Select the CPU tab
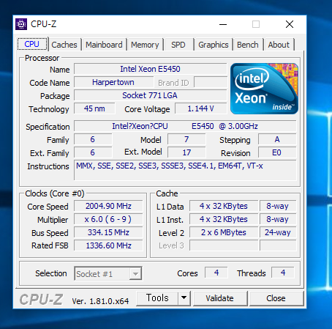Viewport: 332px width, 329px height. [32, 44]
